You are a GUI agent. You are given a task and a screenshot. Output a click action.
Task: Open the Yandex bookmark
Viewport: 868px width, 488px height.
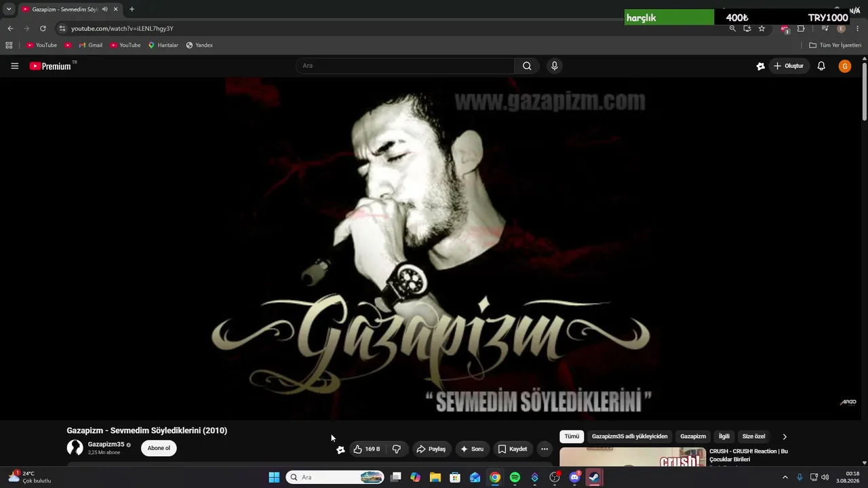click(199, 45)
